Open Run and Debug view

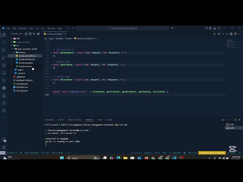pyautogui.click(x=4, y=58)
